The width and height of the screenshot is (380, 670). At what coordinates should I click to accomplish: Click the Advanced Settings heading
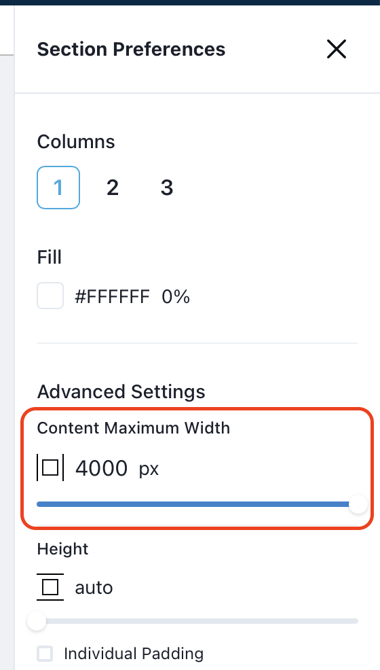point(121,392)
